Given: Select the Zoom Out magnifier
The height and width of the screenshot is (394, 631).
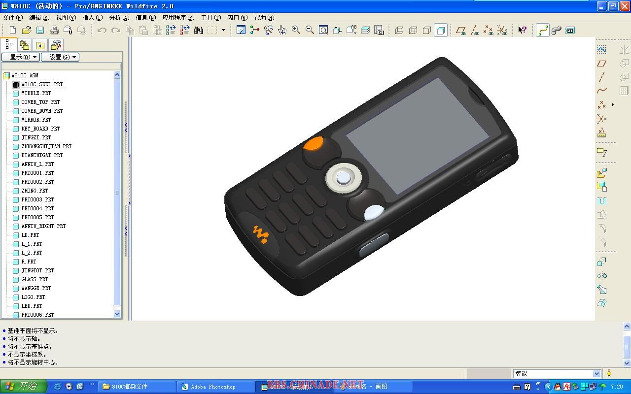Looking at the screenshot, I should [310, 30].
